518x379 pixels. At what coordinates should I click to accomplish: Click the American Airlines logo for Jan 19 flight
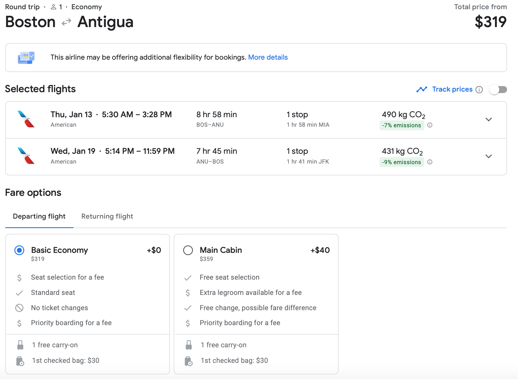tap(26, 156)
